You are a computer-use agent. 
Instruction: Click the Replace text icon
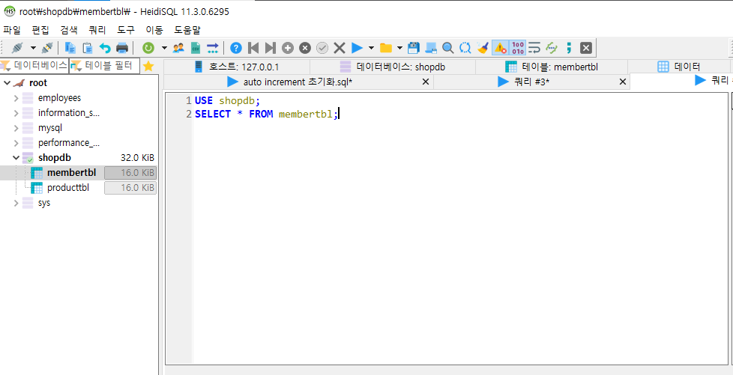(465, 48)
